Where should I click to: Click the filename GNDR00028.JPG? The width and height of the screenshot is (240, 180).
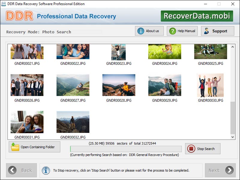pyautogui.click(x=119, y=100)
